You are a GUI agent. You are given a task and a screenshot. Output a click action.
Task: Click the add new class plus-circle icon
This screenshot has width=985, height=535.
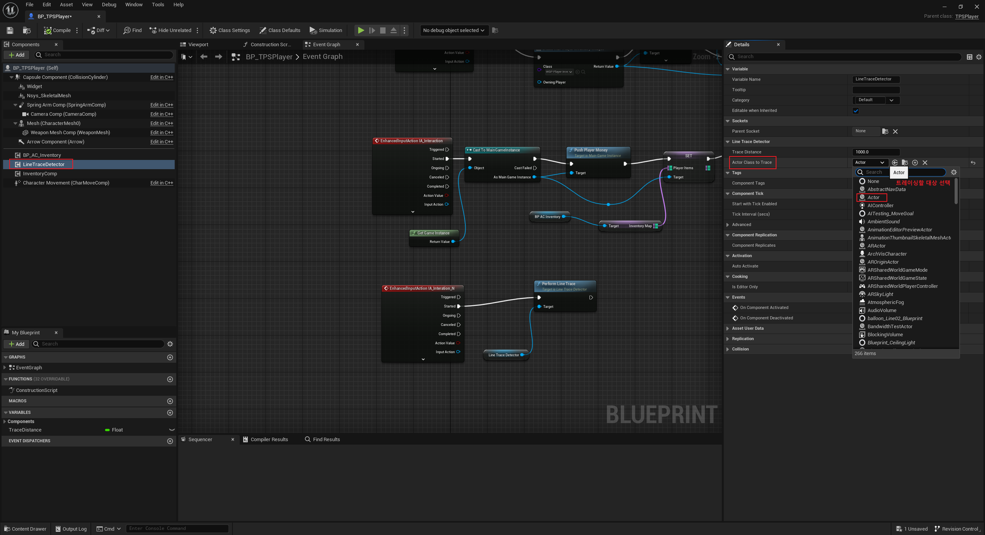coord(915,163)
